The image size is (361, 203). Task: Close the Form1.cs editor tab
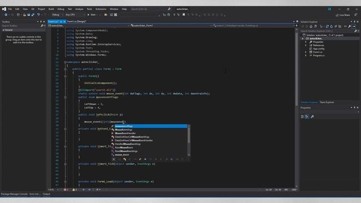[x=64, y=21]
